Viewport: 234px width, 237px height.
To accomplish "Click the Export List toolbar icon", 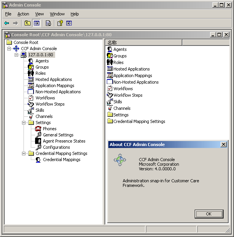I will pyautogui.click(x=48, y=23).
